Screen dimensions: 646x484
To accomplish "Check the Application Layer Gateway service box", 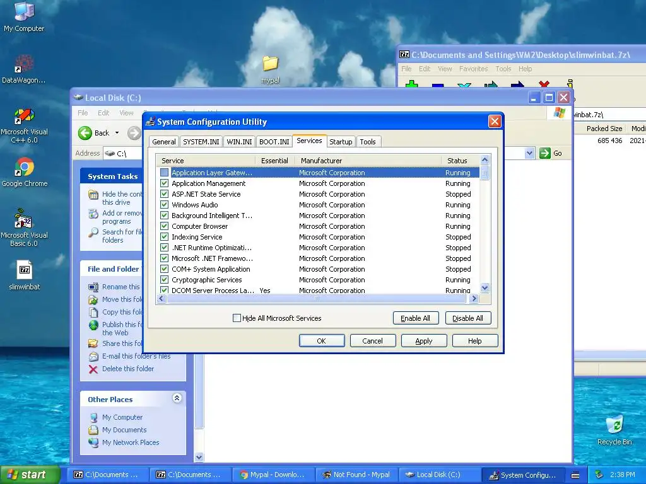I will pyautogui.click(x=165, y=173).
